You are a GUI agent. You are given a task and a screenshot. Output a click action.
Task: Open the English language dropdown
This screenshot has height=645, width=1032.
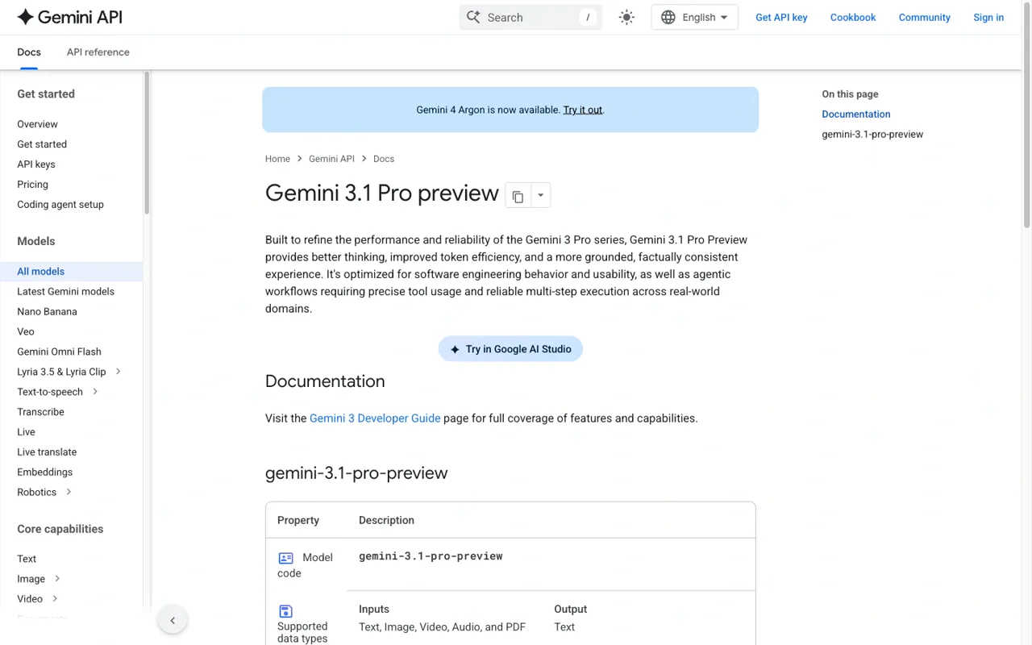point(694,17)
